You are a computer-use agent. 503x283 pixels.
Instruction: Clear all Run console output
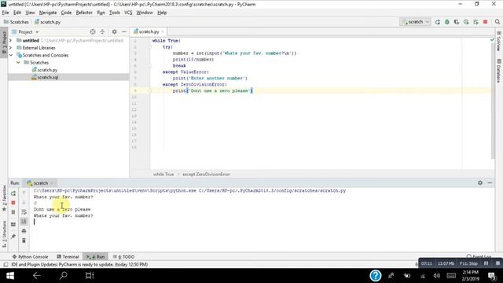[x=24, y=241]
